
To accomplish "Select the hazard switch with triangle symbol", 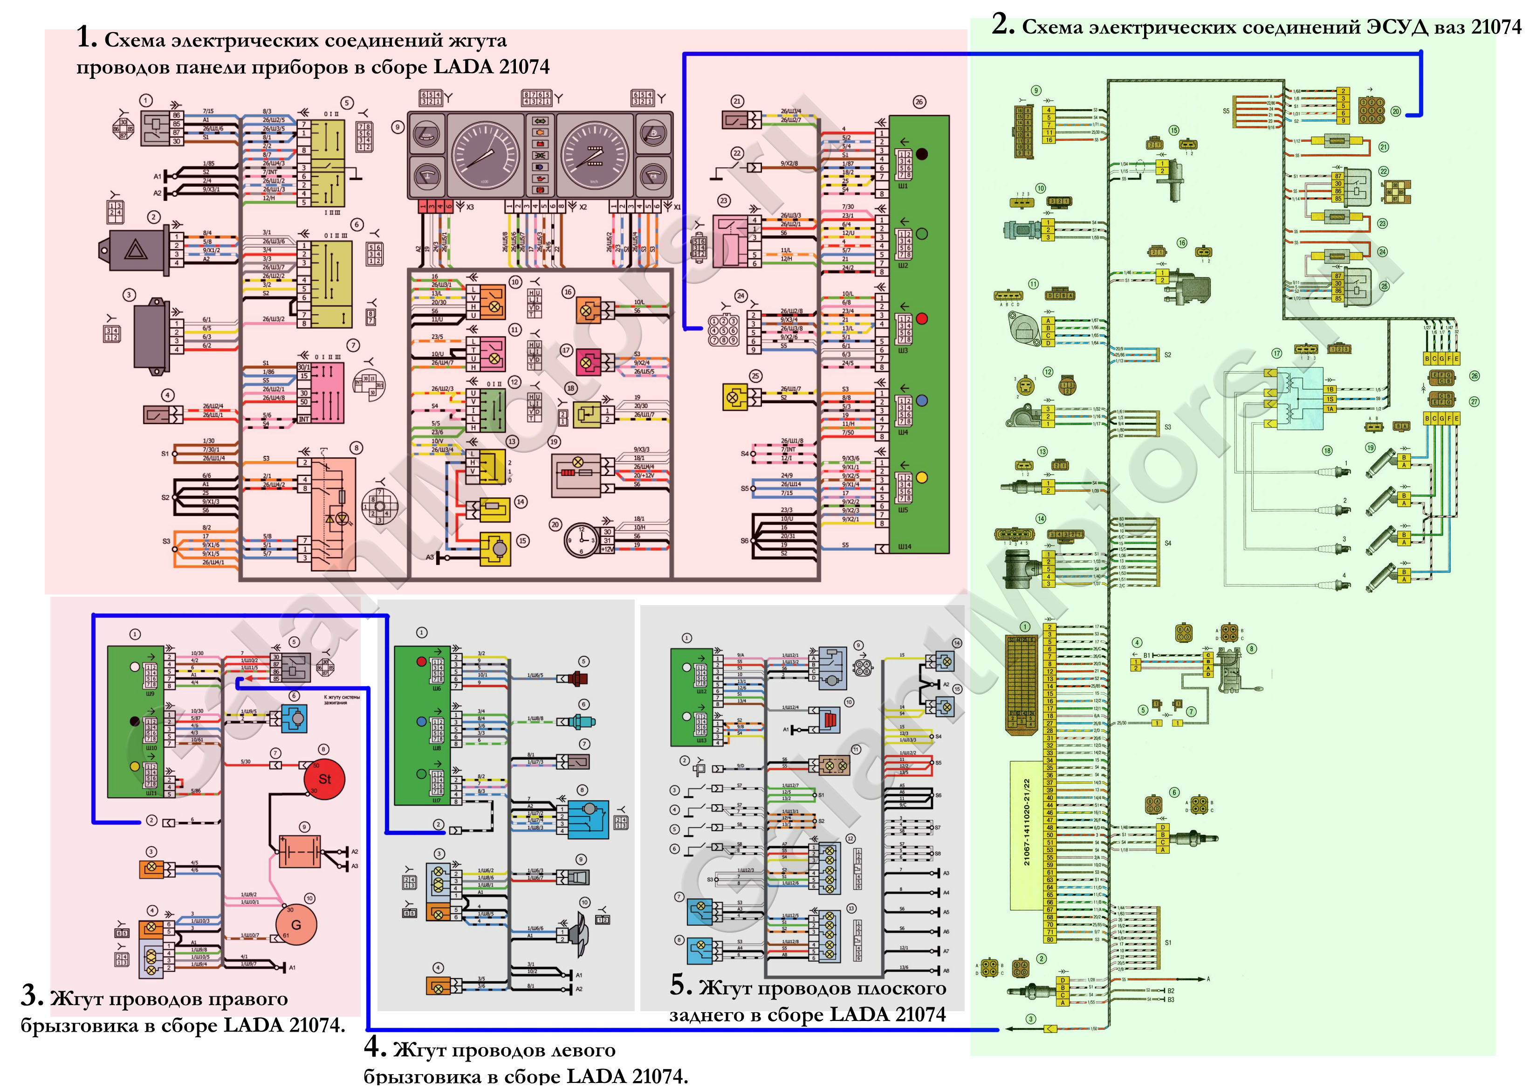I will tap(134, 251).
